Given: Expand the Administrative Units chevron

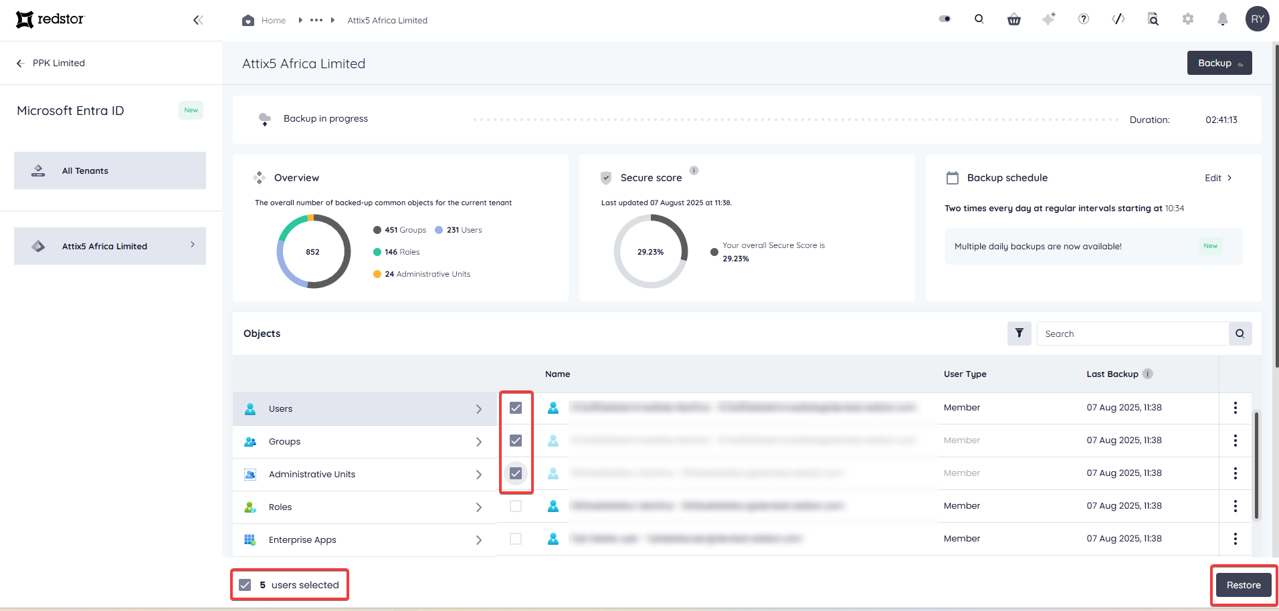Looking at the screenshot, I should click(479, 475).
